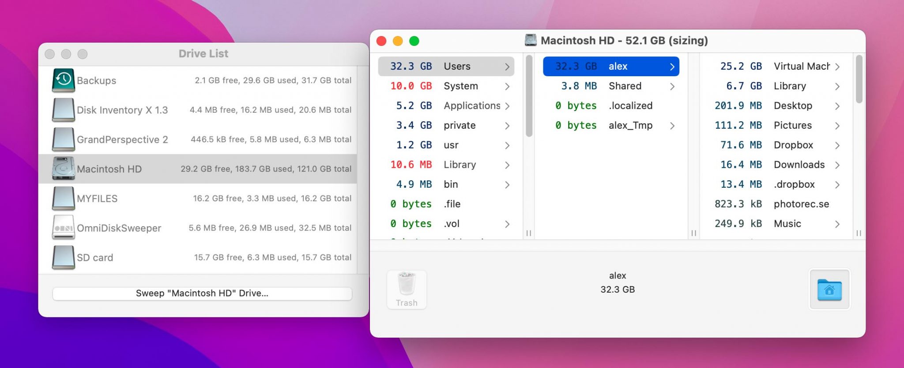Select the Backups Time Machine drive icon
This screenshot has height=368, width=904.
63,80
